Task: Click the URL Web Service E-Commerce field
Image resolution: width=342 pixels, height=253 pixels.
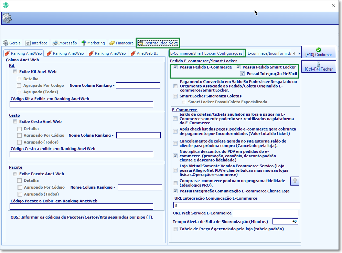Action: 266,213
